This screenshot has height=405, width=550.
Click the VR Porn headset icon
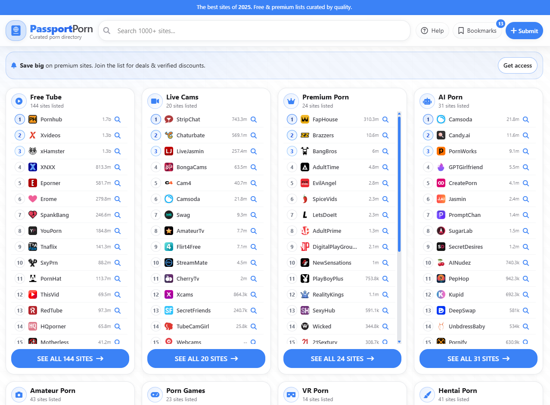pos(291,394)
